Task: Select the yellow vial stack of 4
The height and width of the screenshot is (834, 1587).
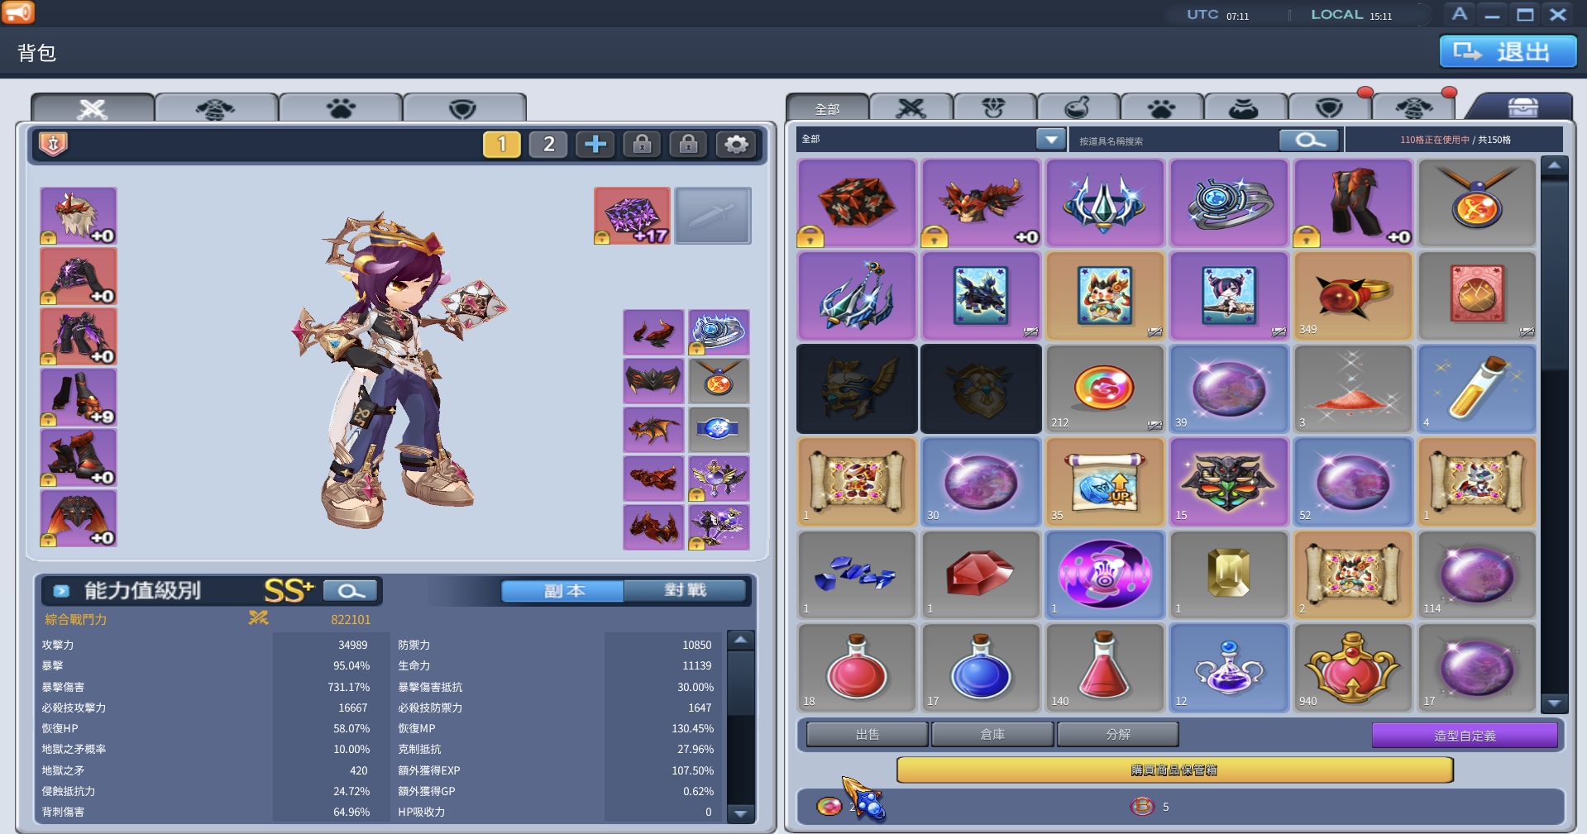Action: point(1477,389)
